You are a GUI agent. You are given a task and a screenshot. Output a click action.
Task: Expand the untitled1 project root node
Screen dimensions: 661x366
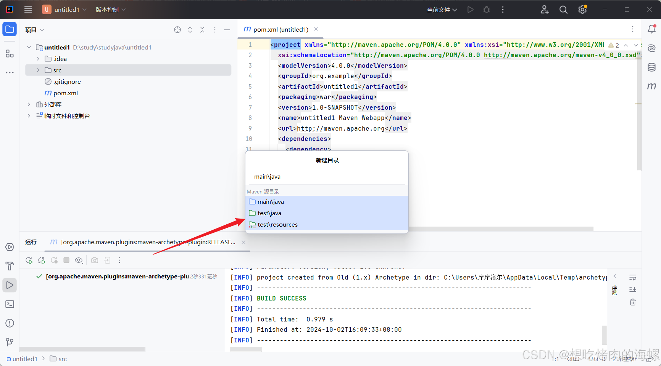pos(29,47)
